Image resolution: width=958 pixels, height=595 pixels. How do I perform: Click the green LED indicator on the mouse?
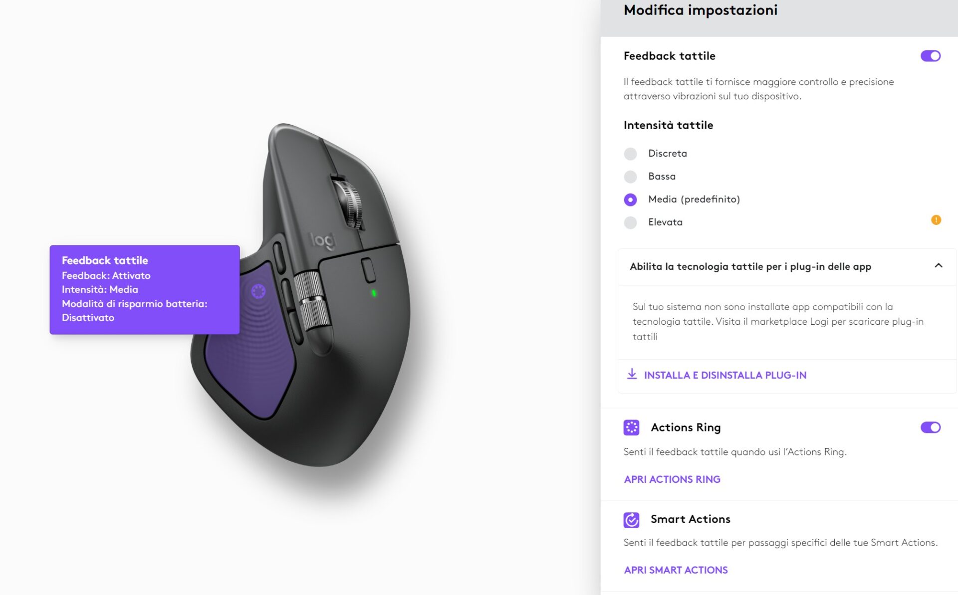[x=374, y=293]
